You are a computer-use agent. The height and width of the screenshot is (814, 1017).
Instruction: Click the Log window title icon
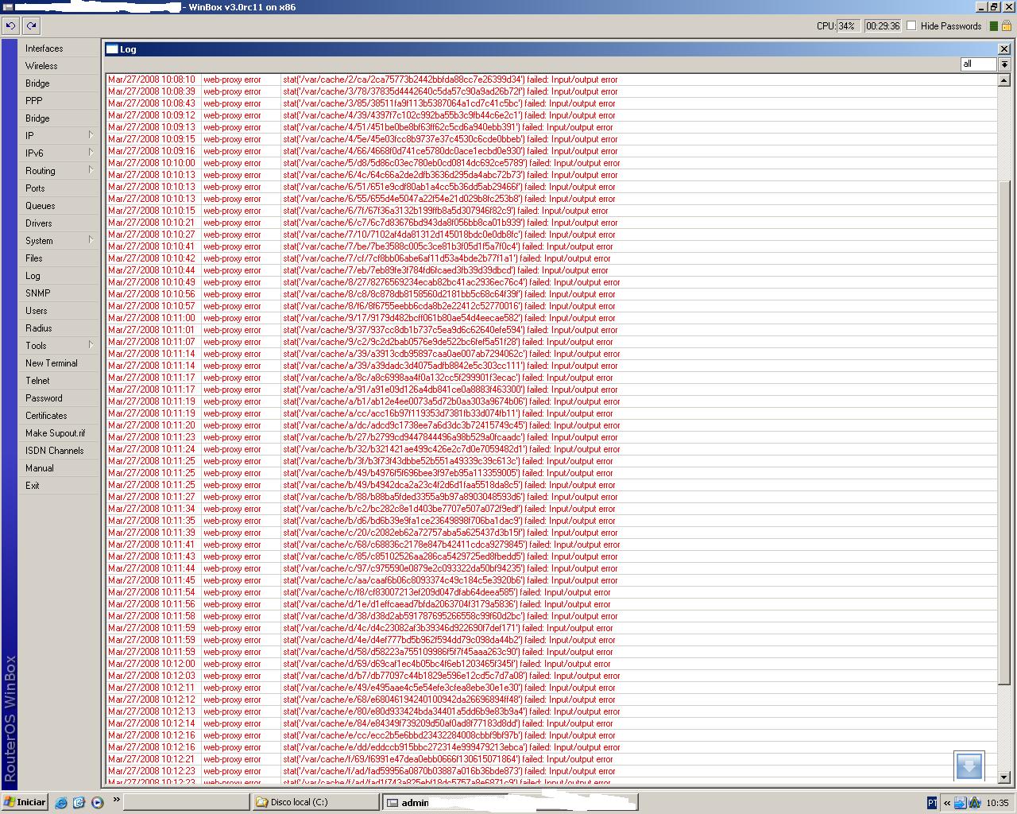[x=112, y=49]
